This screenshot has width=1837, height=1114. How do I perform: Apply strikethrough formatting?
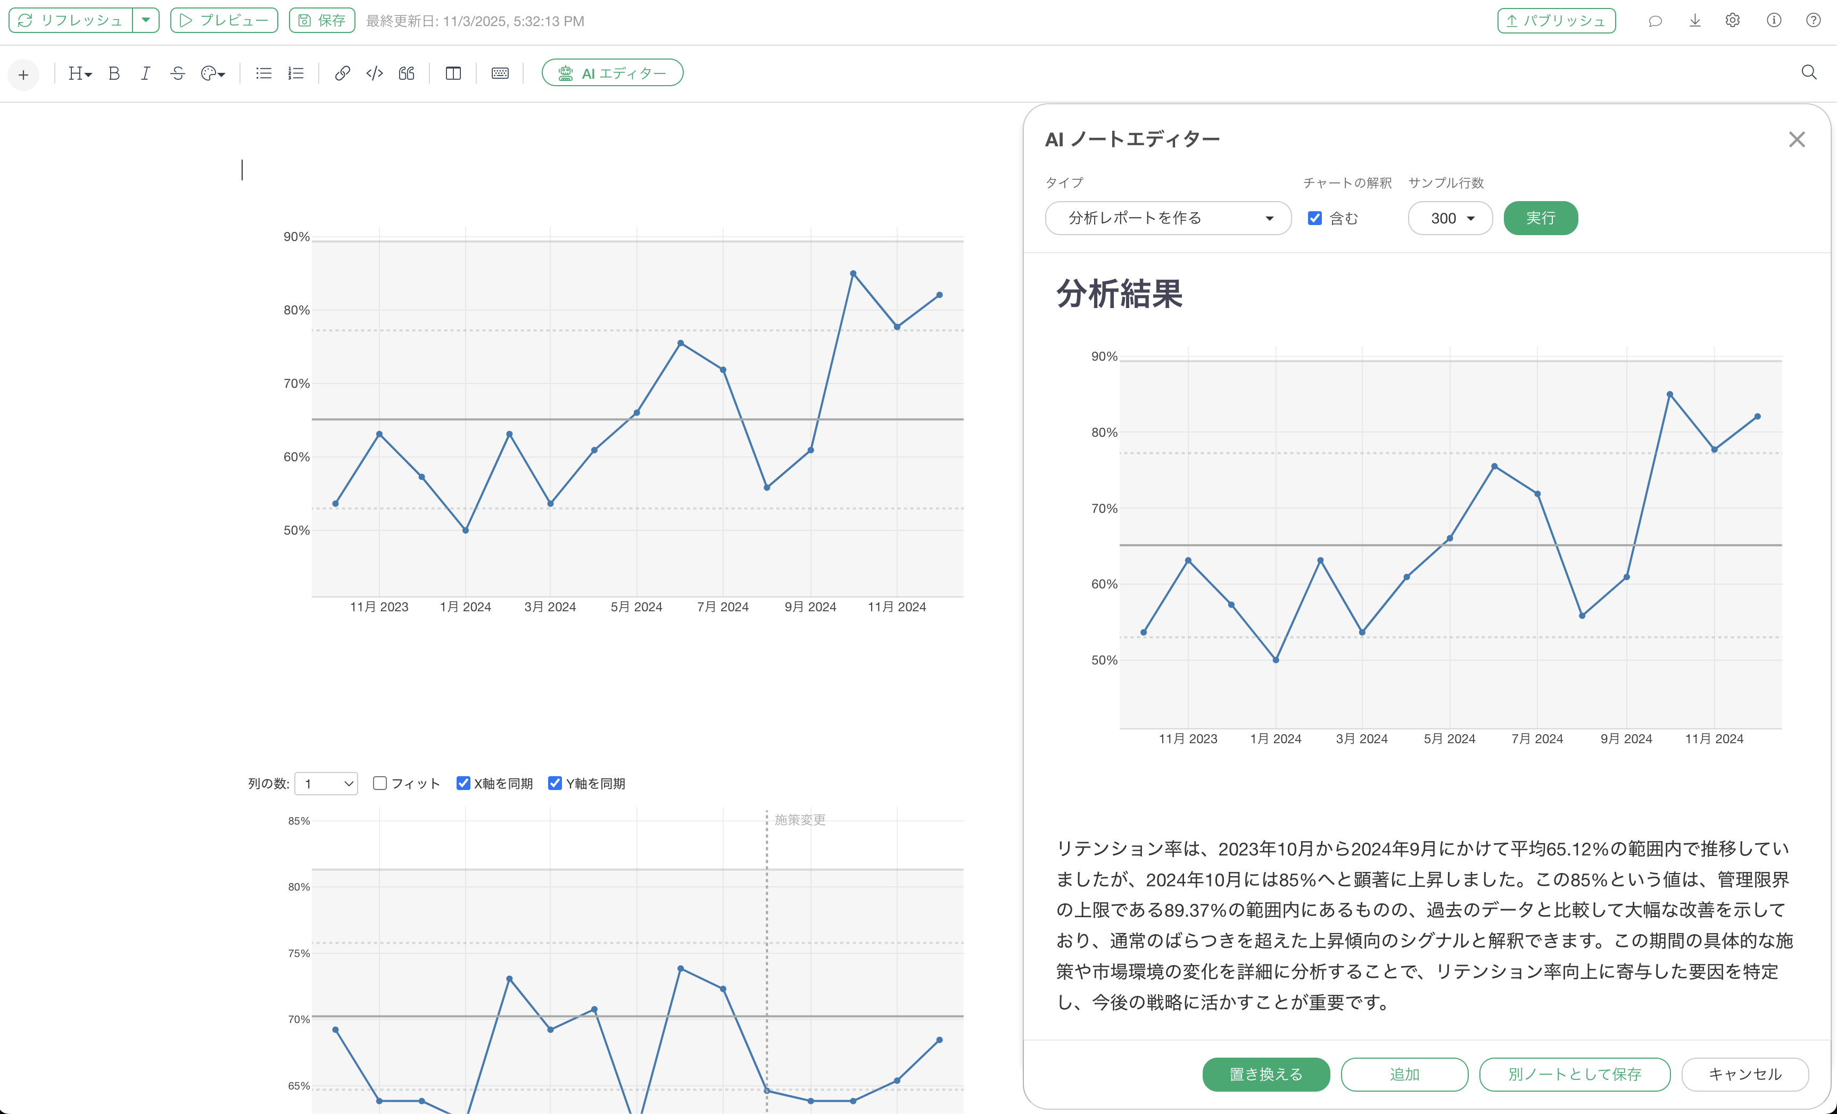(x=177, y=73)
